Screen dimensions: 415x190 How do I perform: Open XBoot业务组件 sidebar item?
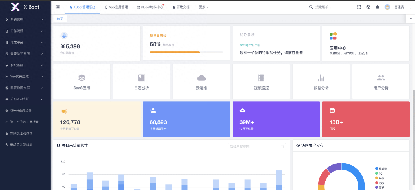click(x=25, y=111)
